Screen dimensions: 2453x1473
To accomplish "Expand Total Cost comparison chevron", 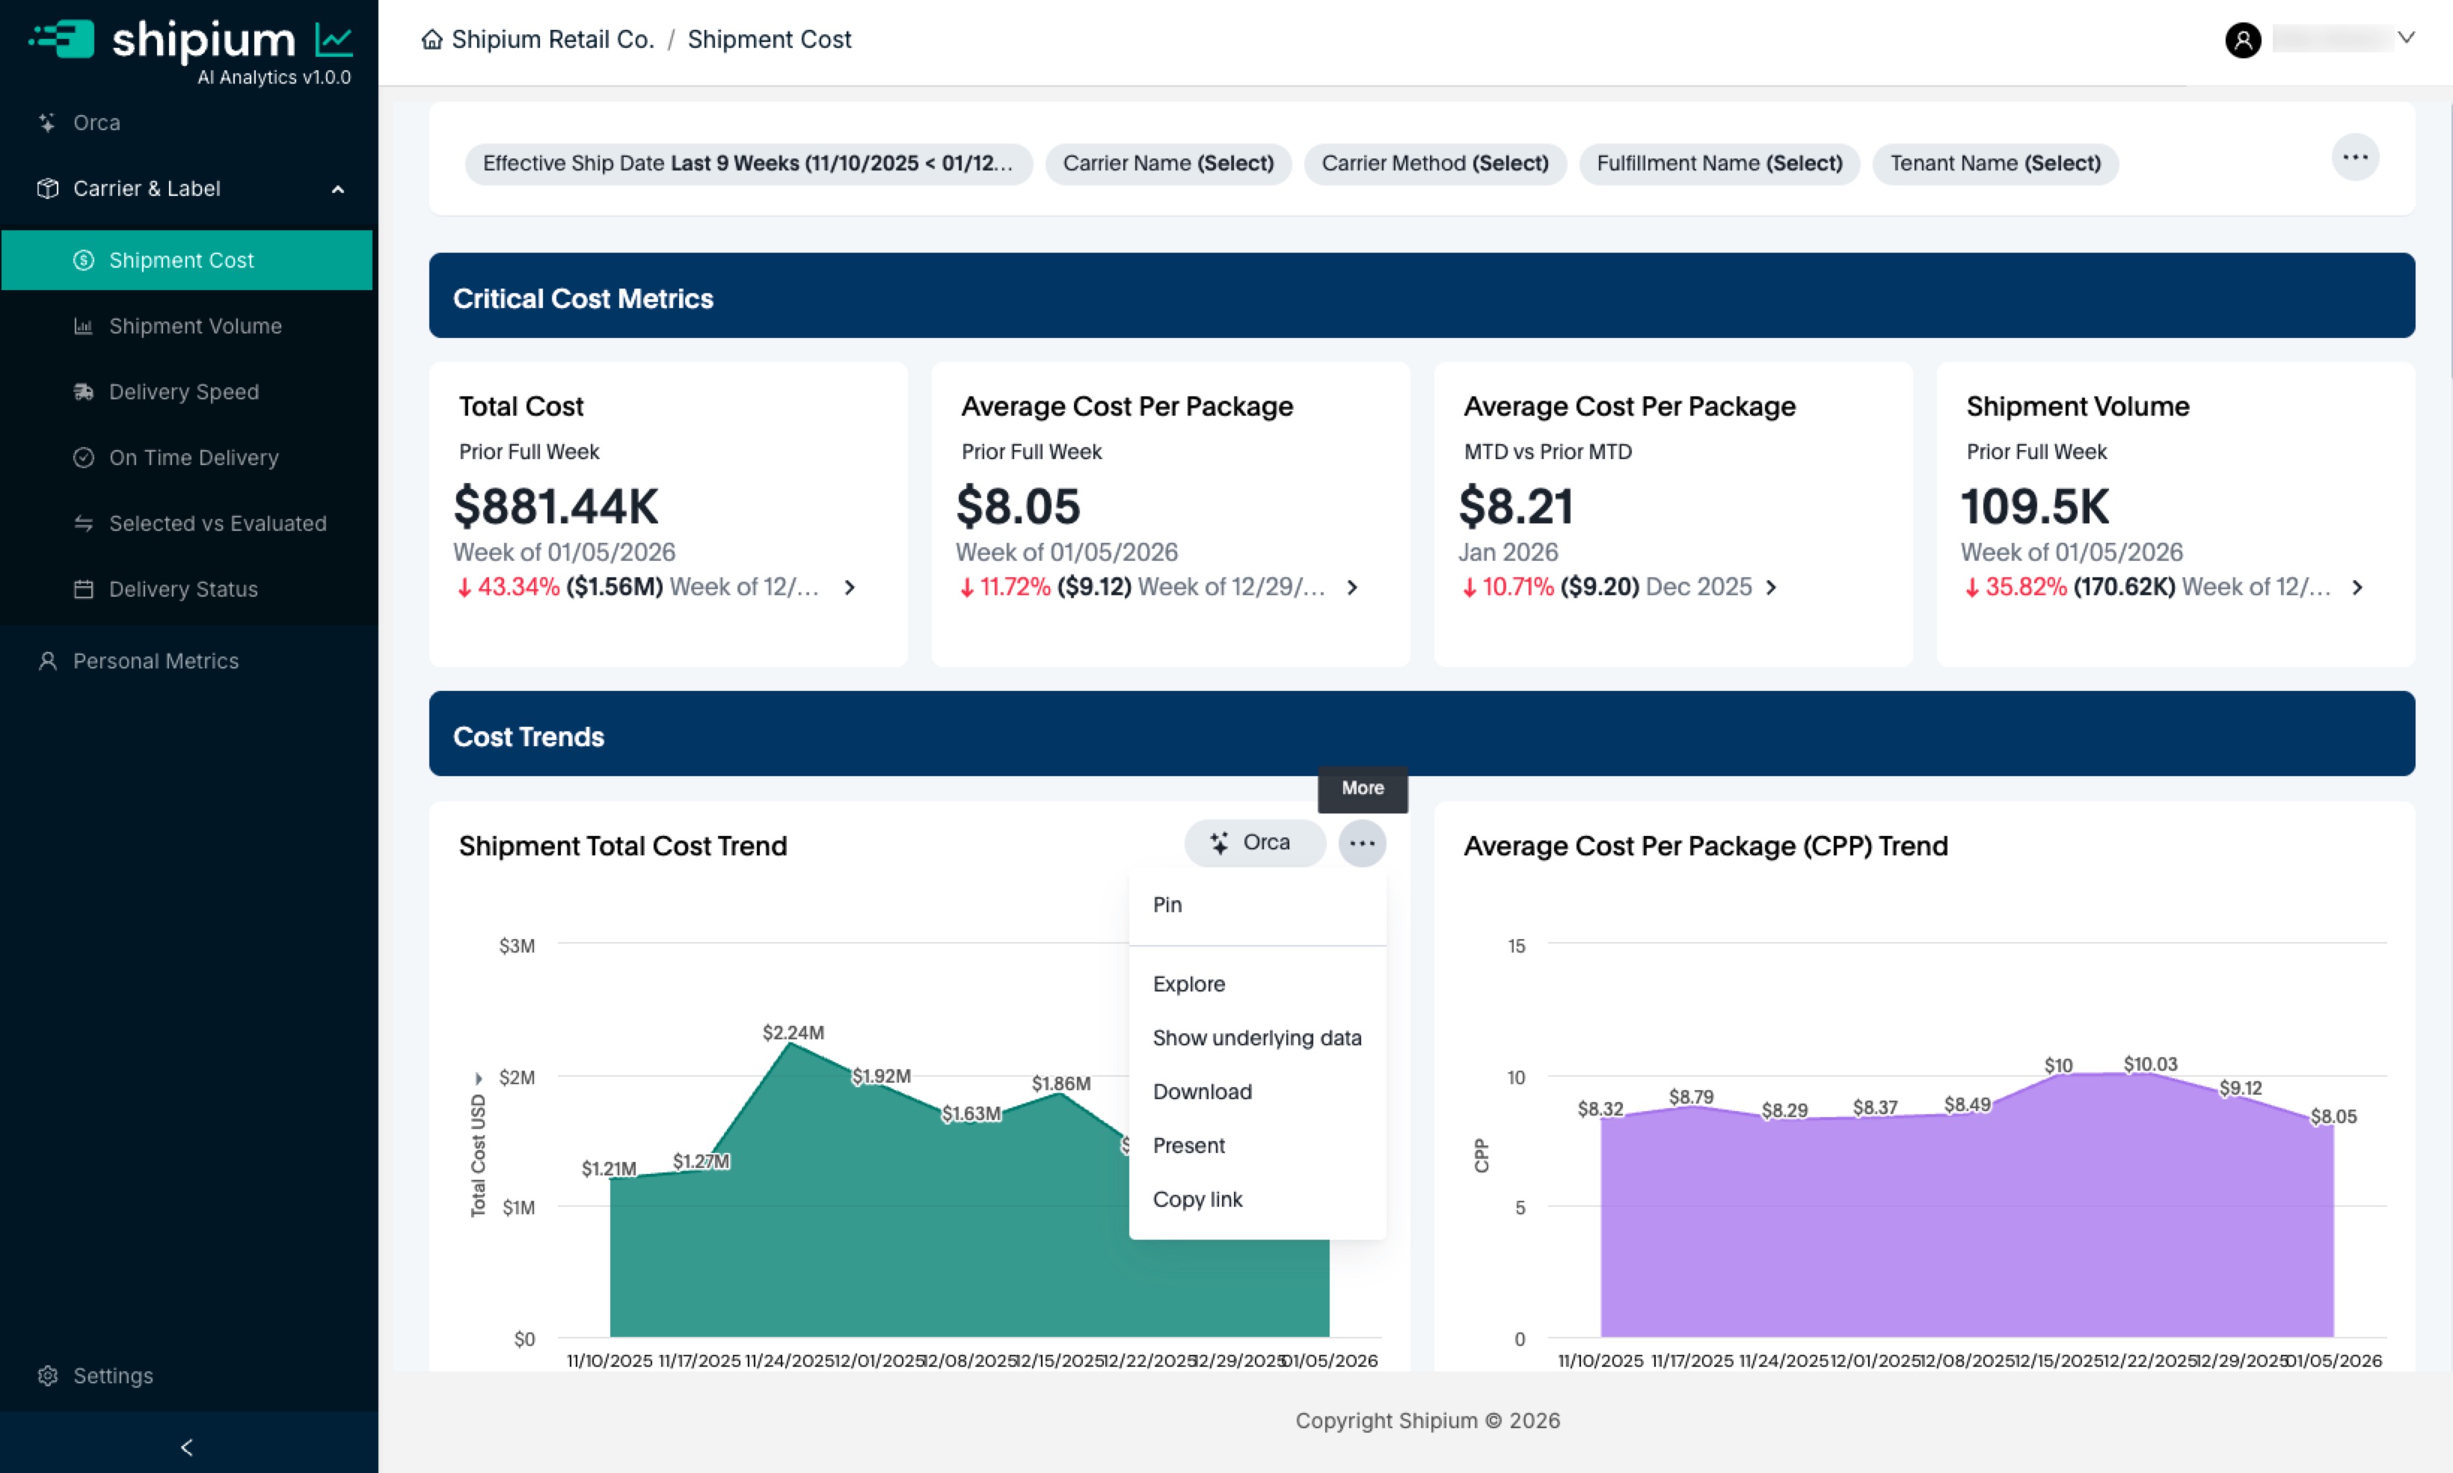I will coord(850,587).
